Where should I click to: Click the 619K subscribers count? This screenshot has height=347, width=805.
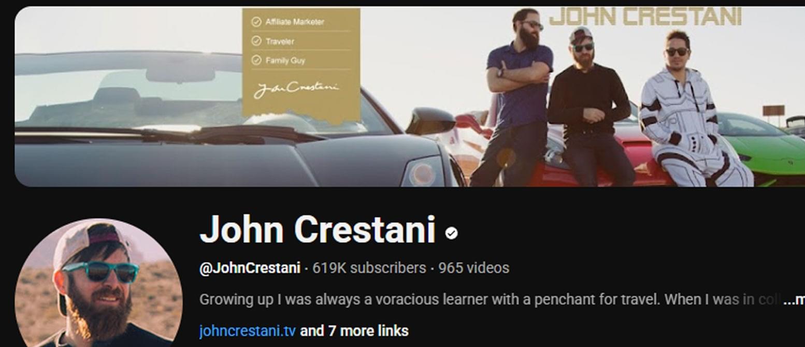point(369,268)
